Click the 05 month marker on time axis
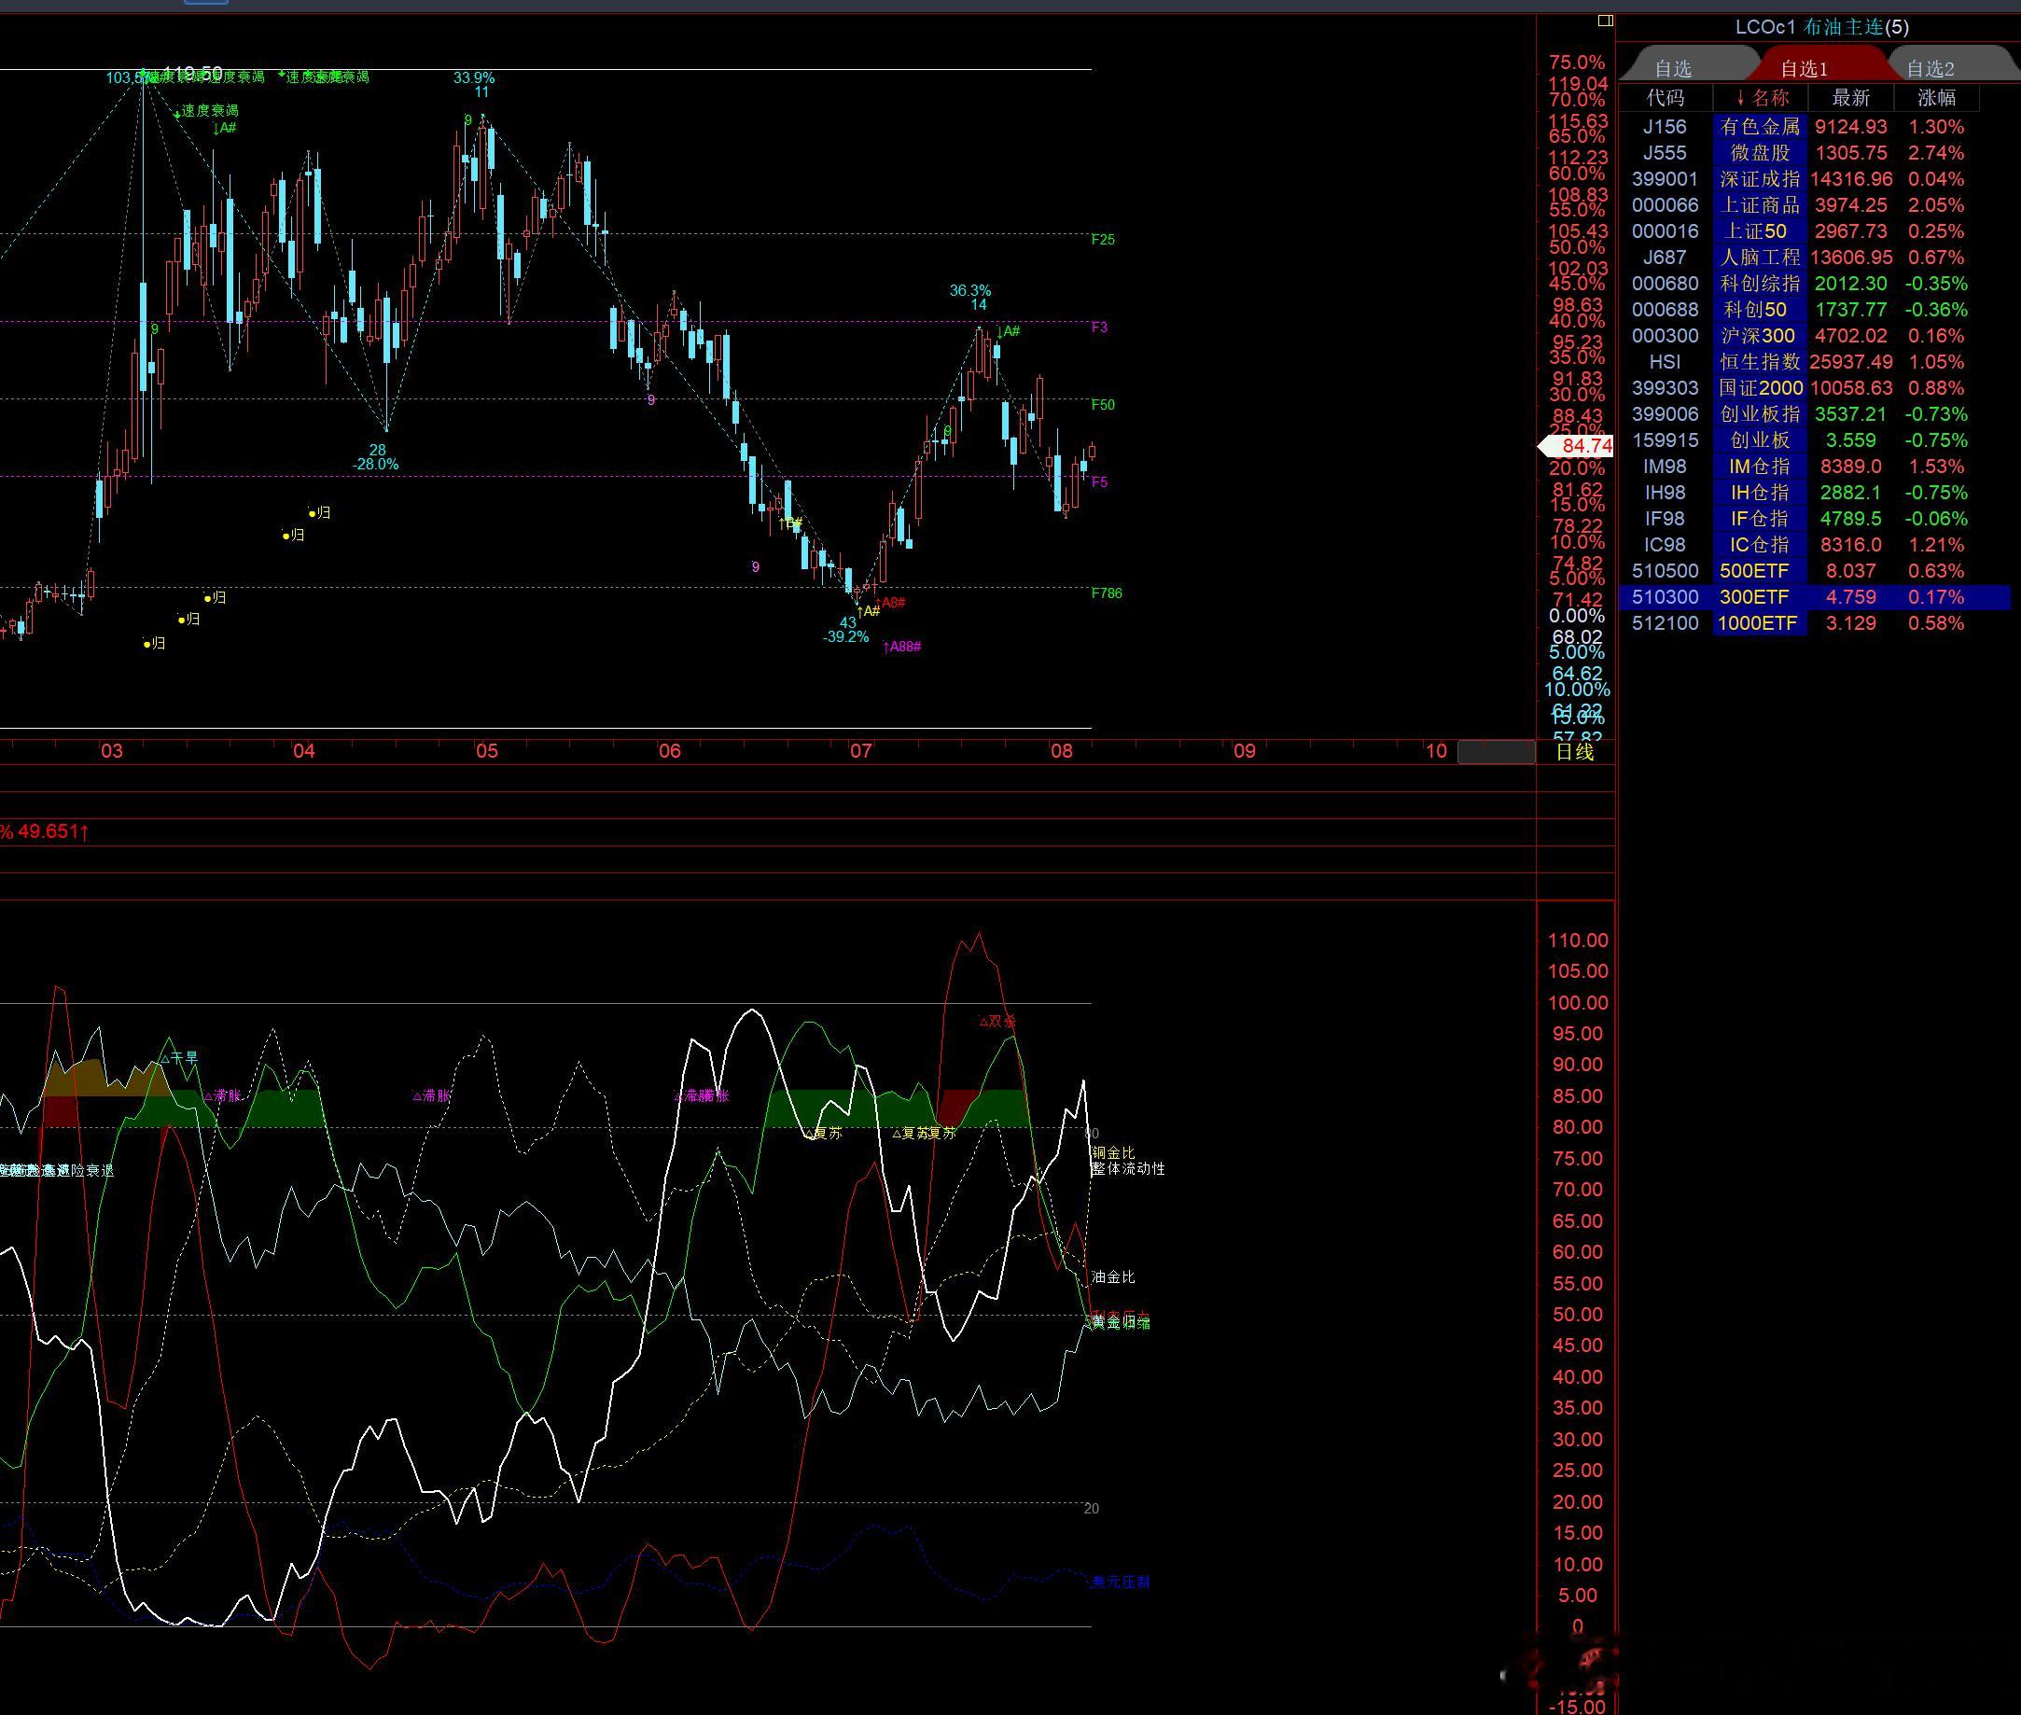 (x=486, y=750)
